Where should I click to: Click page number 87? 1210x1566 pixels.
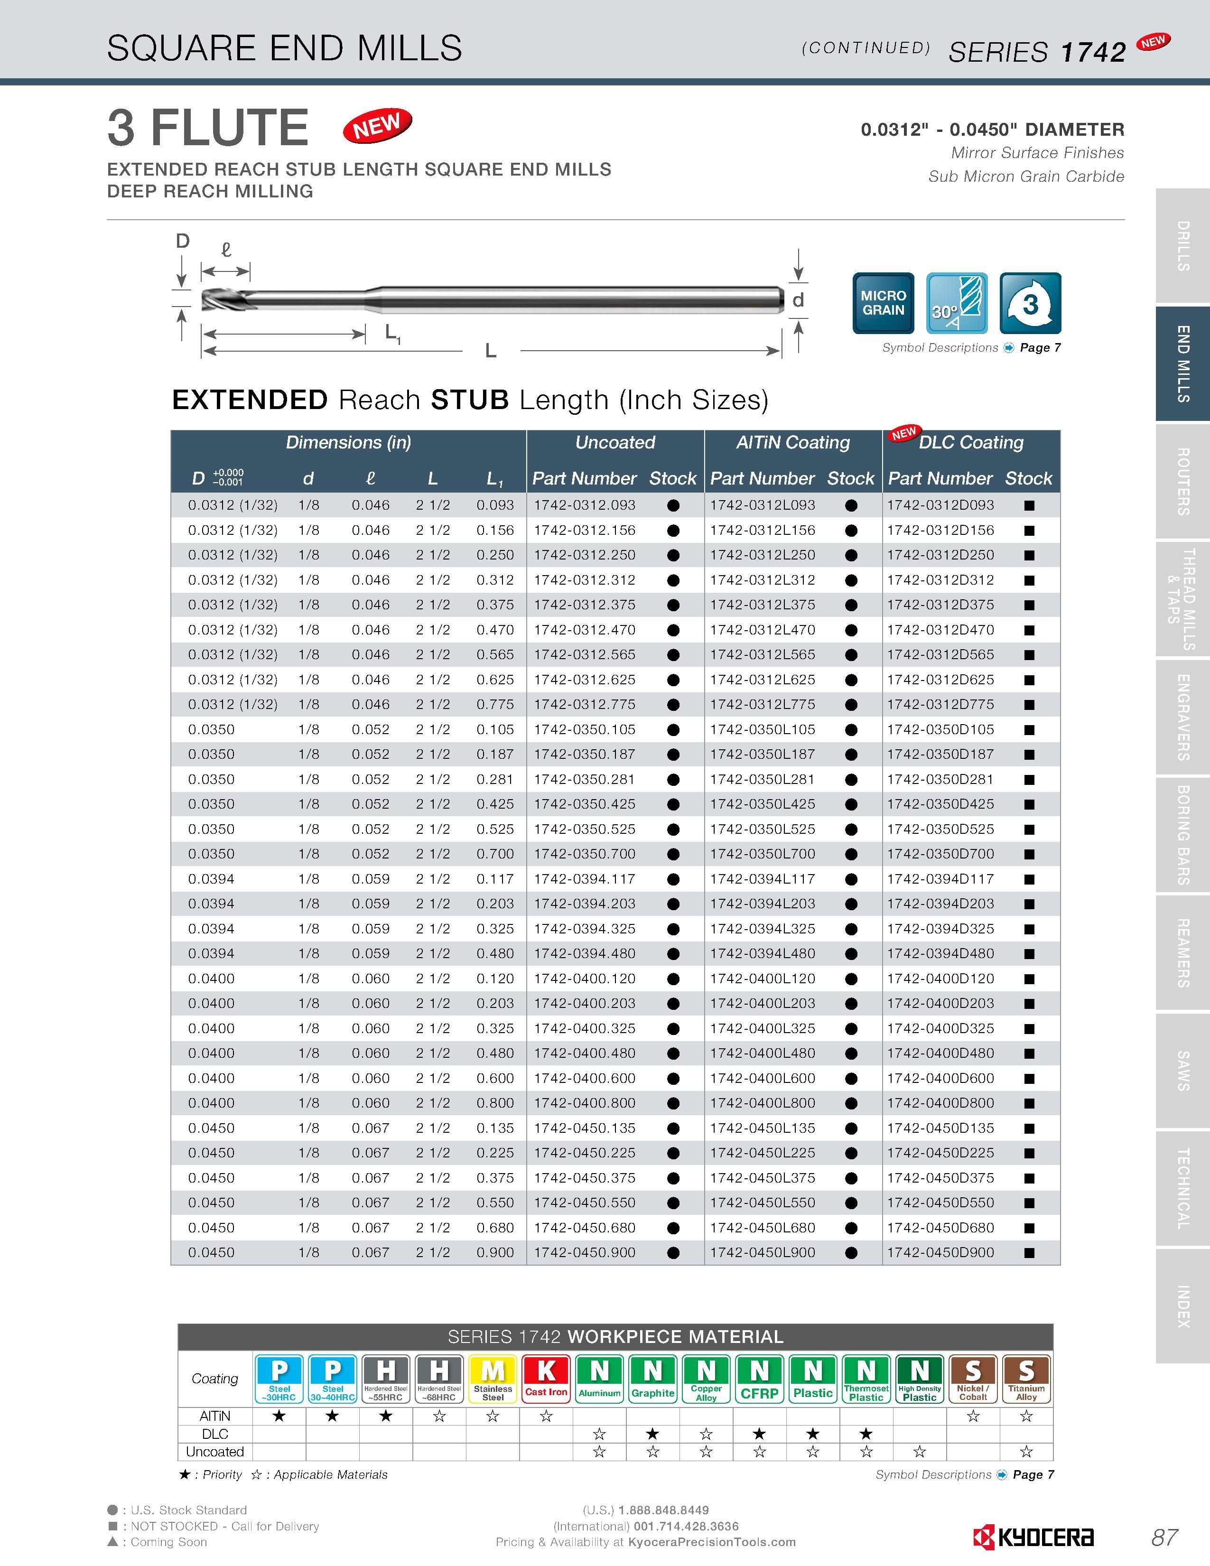coord(1164,1538)
